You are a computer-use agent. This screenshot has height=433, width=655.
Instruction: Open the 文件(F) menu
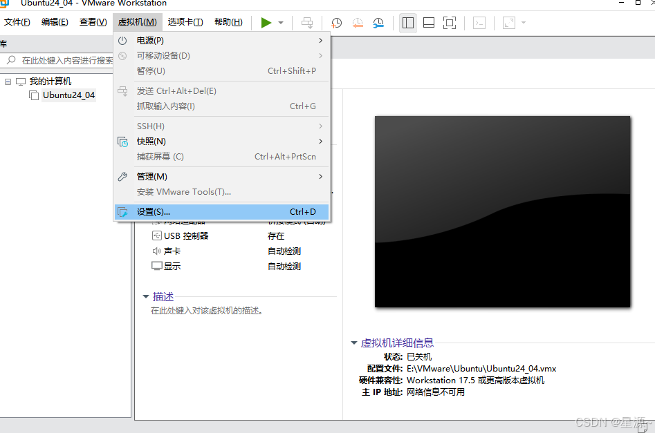[17, 22]
